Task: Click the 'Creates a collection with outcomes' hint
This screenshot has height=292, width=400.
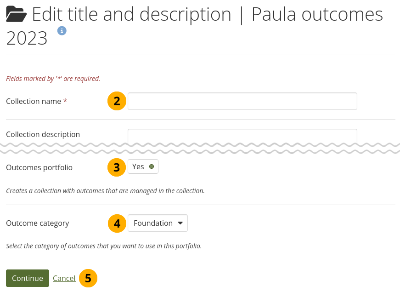Action: click(105, 191)
